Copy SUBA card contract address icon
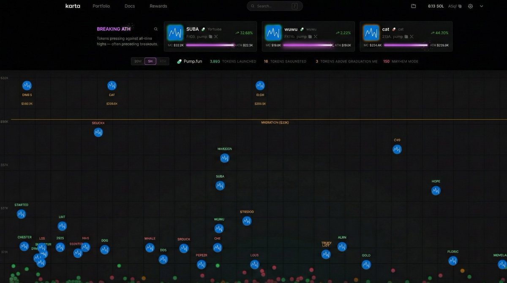 point(210,37)
